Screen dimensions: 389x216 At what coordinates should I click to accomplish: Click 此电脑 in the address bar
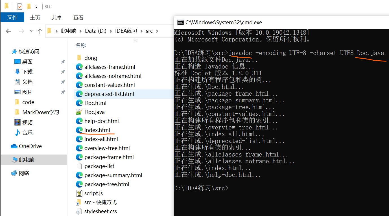tap(69, 31)
